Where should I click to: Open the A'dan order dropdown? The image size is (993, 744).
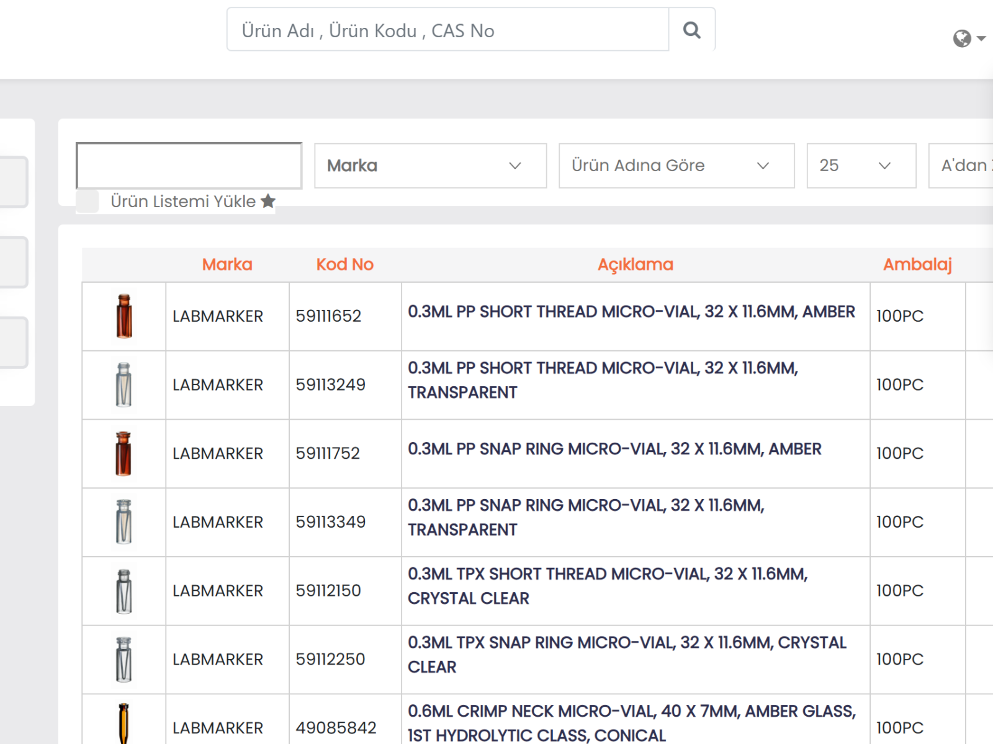962,166
